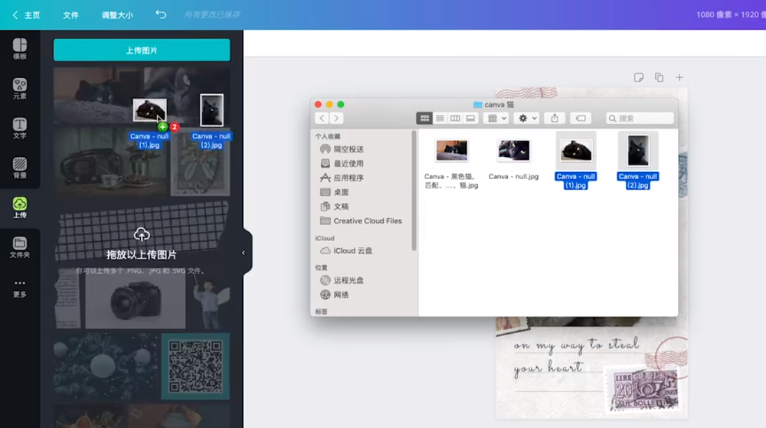Click the postage stamp on the canvas
766x428 pixels.
click(642, 390)
